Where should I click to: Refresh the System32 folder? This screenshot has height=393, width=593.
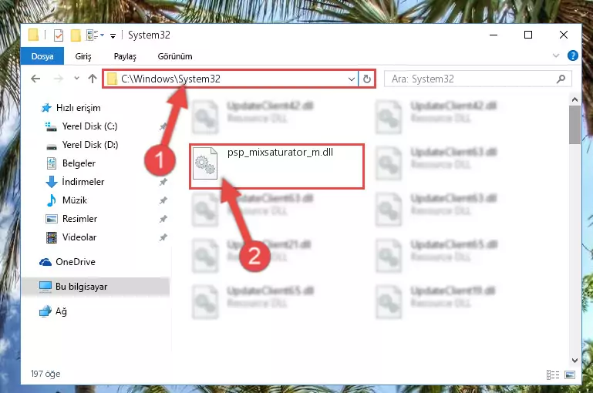pos(367,79)
